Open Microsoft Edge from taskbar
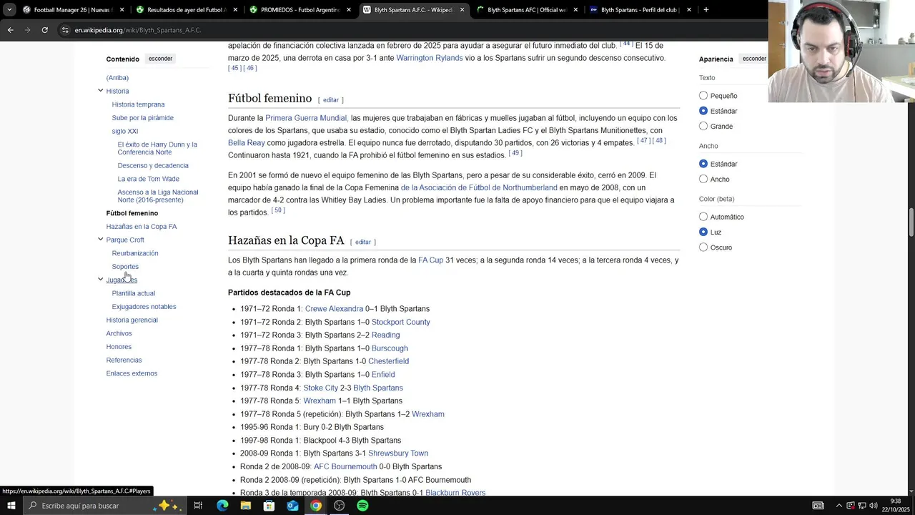The image size is (915, 515). (x=222, y=506)
